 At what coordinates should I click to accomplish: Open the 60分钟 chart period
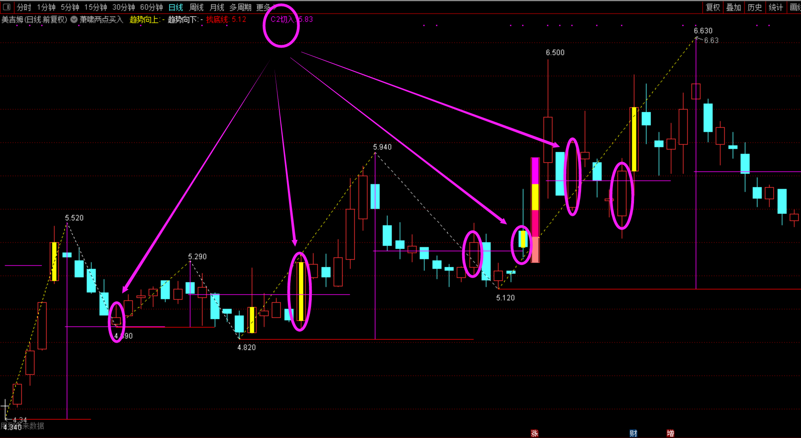tap(151, 7)
